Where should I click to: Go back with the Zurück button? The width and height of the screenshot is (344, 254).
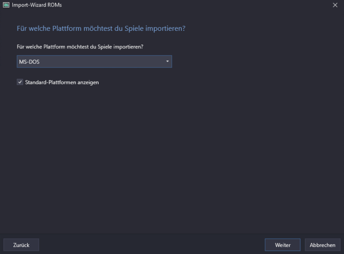coord(21,245)
